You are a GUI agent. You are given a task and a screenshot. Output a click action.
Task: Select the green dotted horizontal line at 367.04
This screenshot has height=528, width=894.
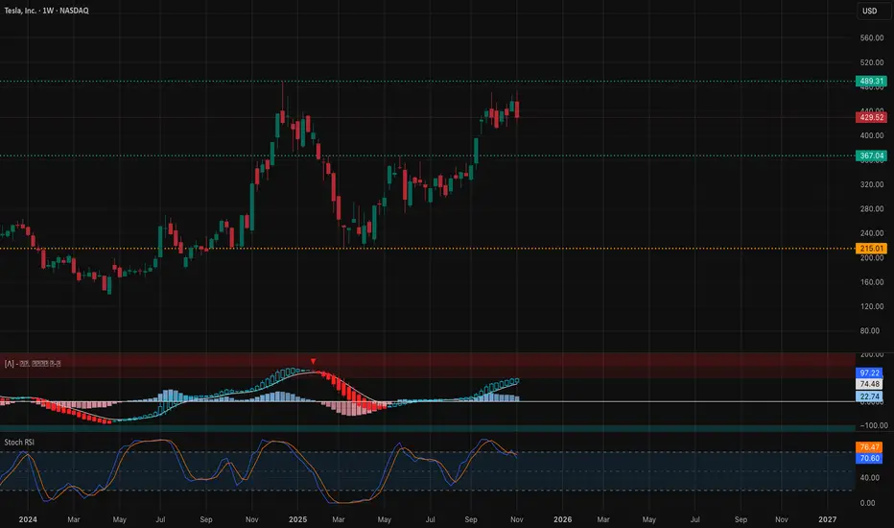tap(428, 156)
